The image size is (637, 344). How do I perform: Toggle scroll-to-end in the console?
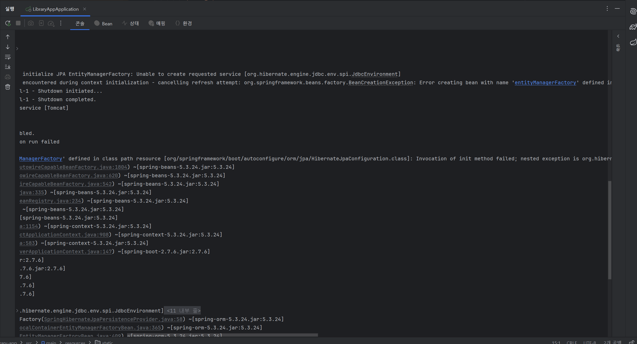8,67
